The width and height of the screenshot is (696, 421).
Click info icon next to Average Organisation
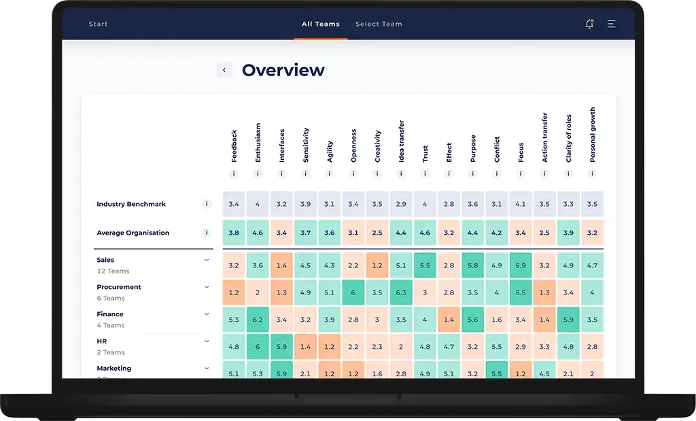[207, 233]
